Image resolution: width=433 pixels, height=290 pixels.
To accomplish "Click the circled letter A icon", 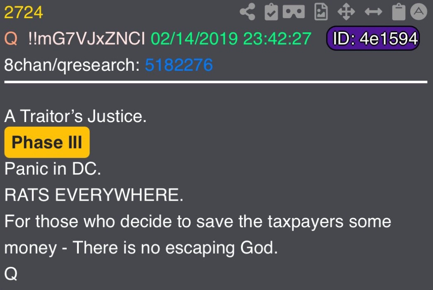I will click(418, 12).
